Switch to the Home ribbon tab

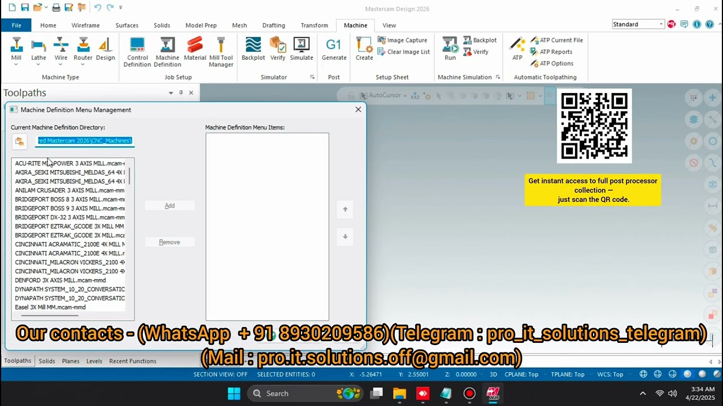[48, 25]
